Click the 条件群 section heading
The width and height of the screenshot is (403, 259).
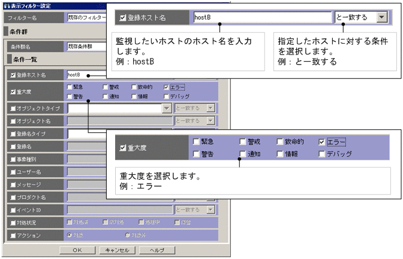19,32
